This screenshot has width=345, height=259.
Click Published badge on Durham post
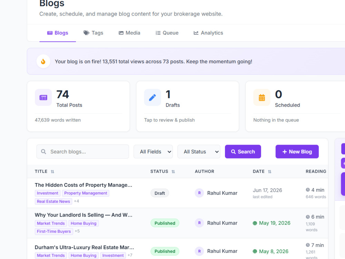pos(165,251)
